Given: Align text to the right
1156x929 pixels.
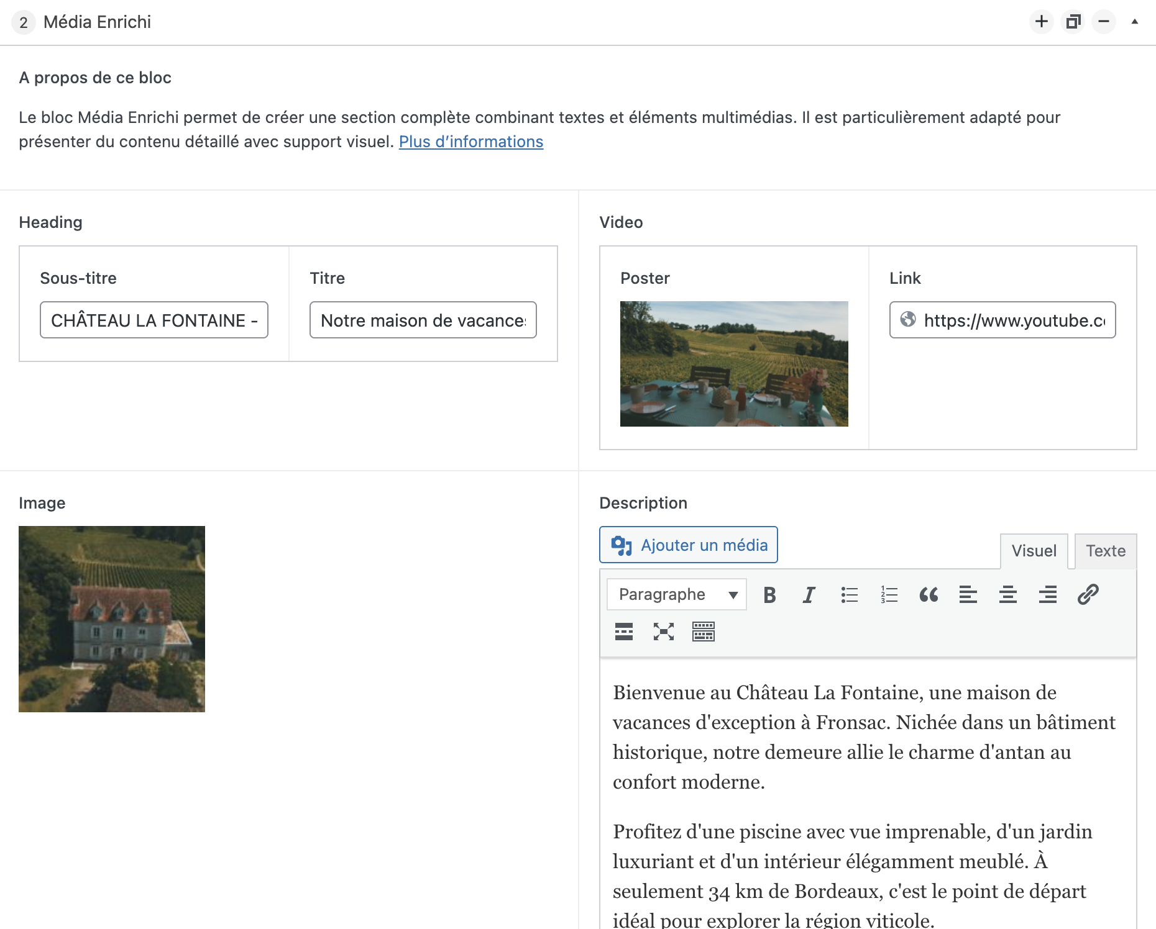Looking at the screenshot, I should coord(1047,595).
